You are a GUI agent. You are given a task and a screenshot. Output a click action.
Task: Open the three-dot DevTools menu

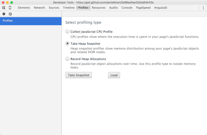point(203,8)
